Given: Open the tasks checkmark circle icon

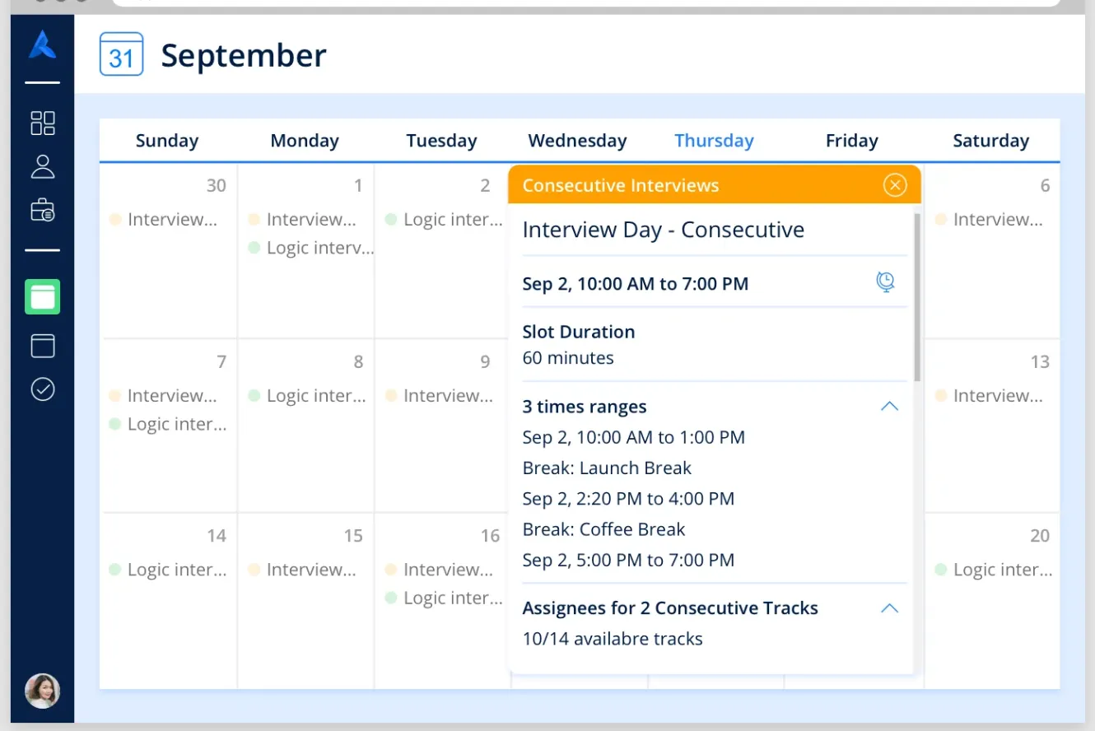Looking at the screenshot, I should point(42,389).
